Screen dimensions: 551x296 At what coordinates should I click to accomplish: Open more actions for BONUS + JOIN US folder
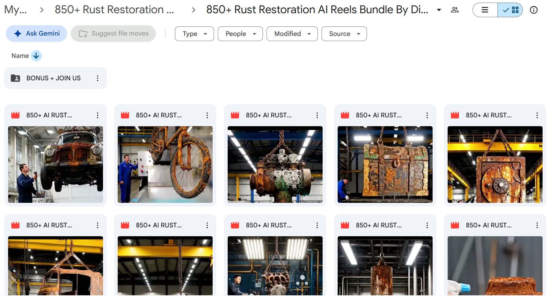point(98,78)
